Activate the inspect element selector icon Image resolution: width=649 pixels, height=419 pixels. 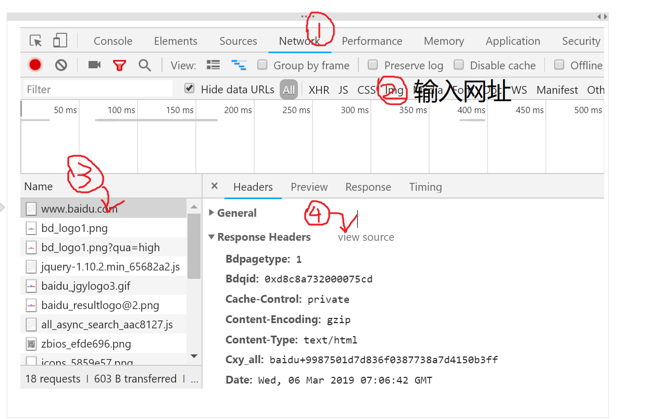pos(35,41)
